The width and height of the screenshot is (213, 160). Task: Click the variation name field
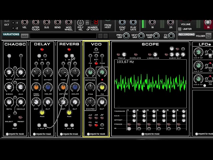tap(63, 36)
